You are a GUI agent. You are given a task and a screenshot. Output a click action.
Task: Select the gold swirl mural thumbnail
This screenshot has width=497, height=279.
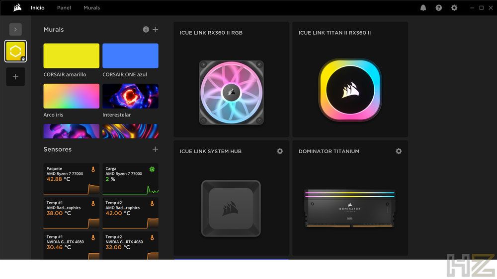tap(130, 131)
